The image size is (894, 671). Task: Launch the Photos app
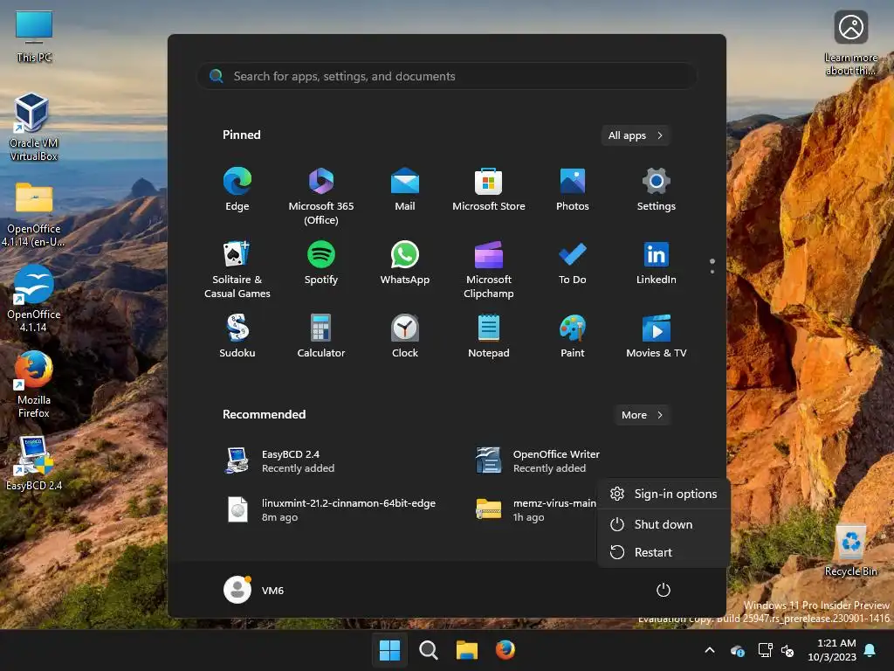(573, 190)
